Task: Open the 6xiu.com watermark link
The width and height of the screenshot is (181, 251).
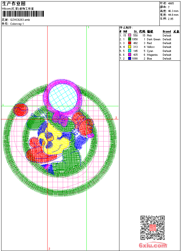Action: [x=153, y=245]
